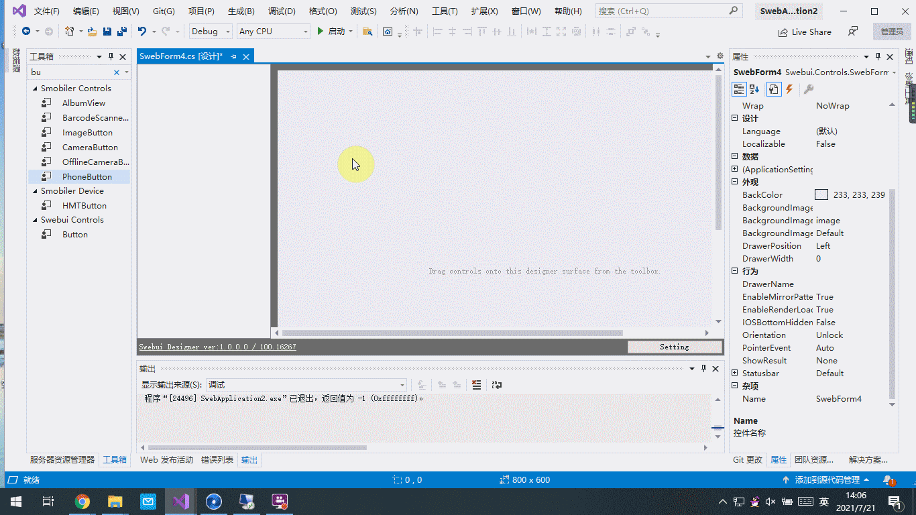916x515 pixels.
Task: Open the 调试(D) menu
Action: point(282,11)
